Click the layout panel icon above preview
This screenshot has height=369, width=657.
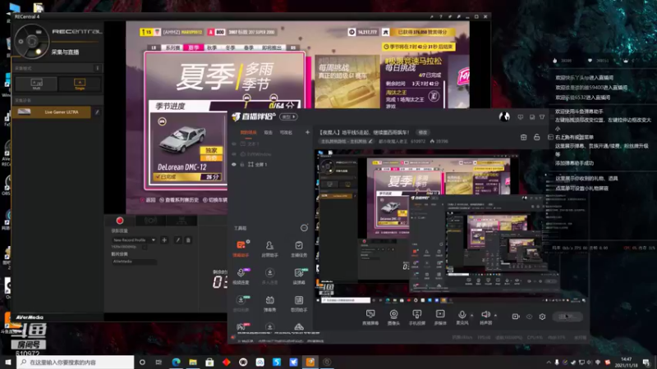[x=550, y=137]
